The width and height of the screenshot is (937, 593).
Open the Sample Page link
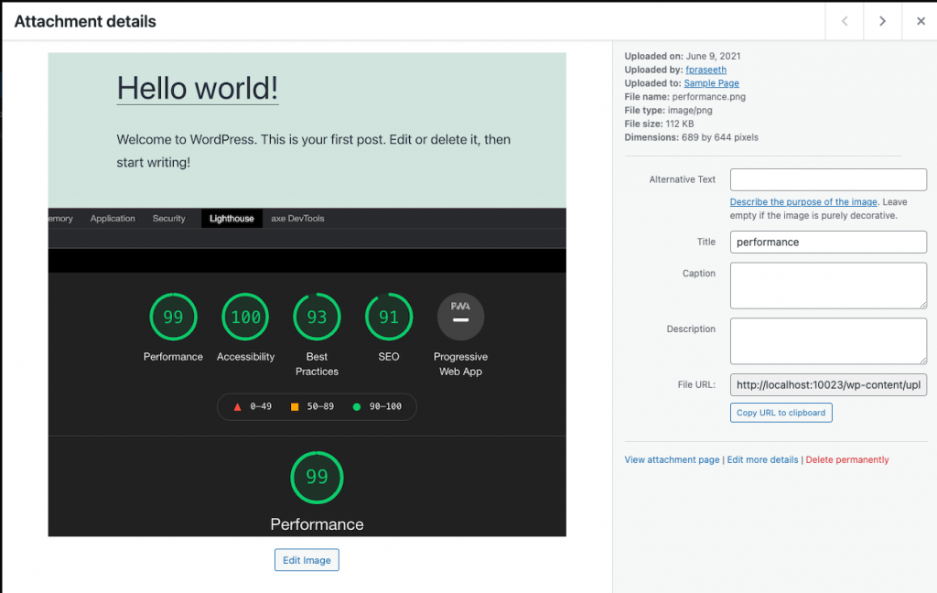coord(711,82)
